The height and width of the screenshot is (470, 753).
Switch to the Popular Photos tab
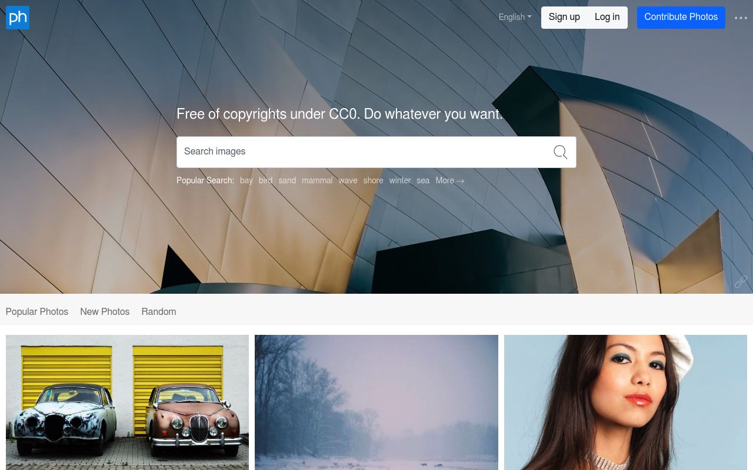[x=37, y=311]
